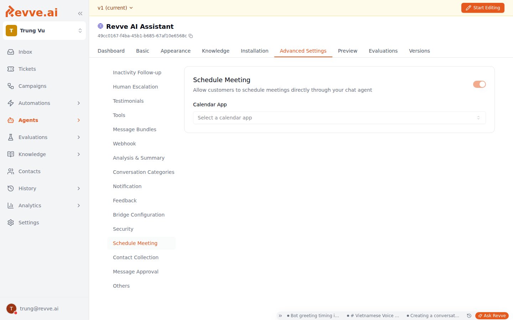Open Conversation Categories settings

[x=141, y=172]
